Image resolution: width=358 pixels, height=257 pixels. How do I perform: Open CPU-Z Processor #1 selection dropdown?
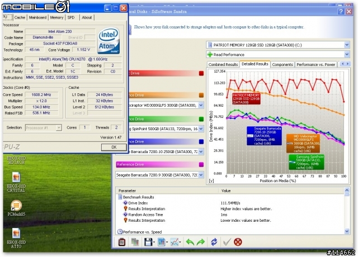point(59,128)
